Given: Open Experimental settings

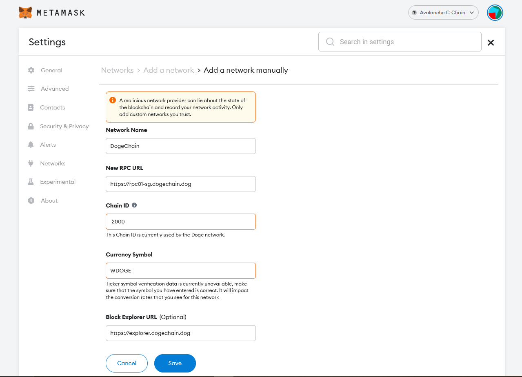Looking at the screenshot, I should (58, 182).
